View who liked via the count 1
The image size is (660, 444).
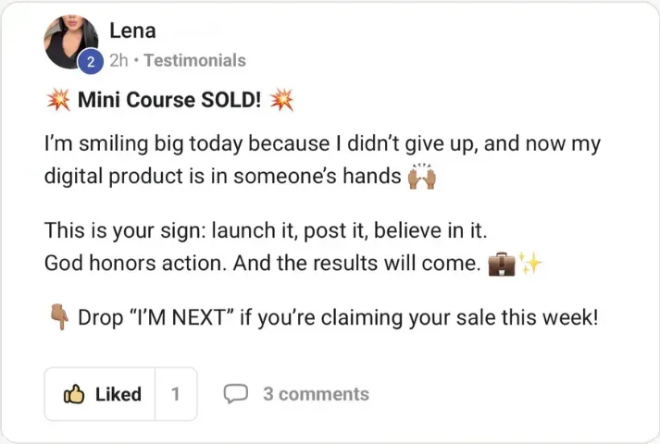point(176,394)
